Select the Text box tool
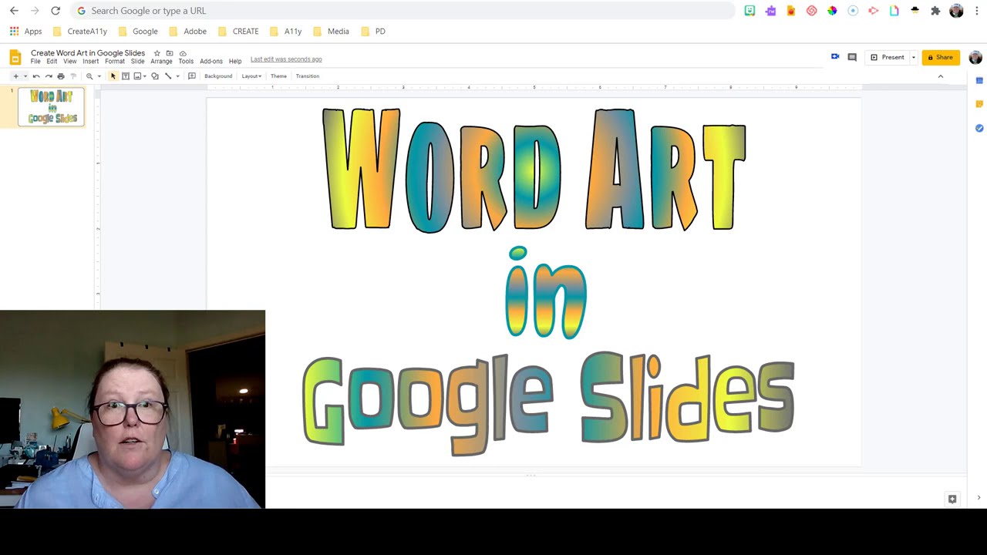 pos(126,76)
